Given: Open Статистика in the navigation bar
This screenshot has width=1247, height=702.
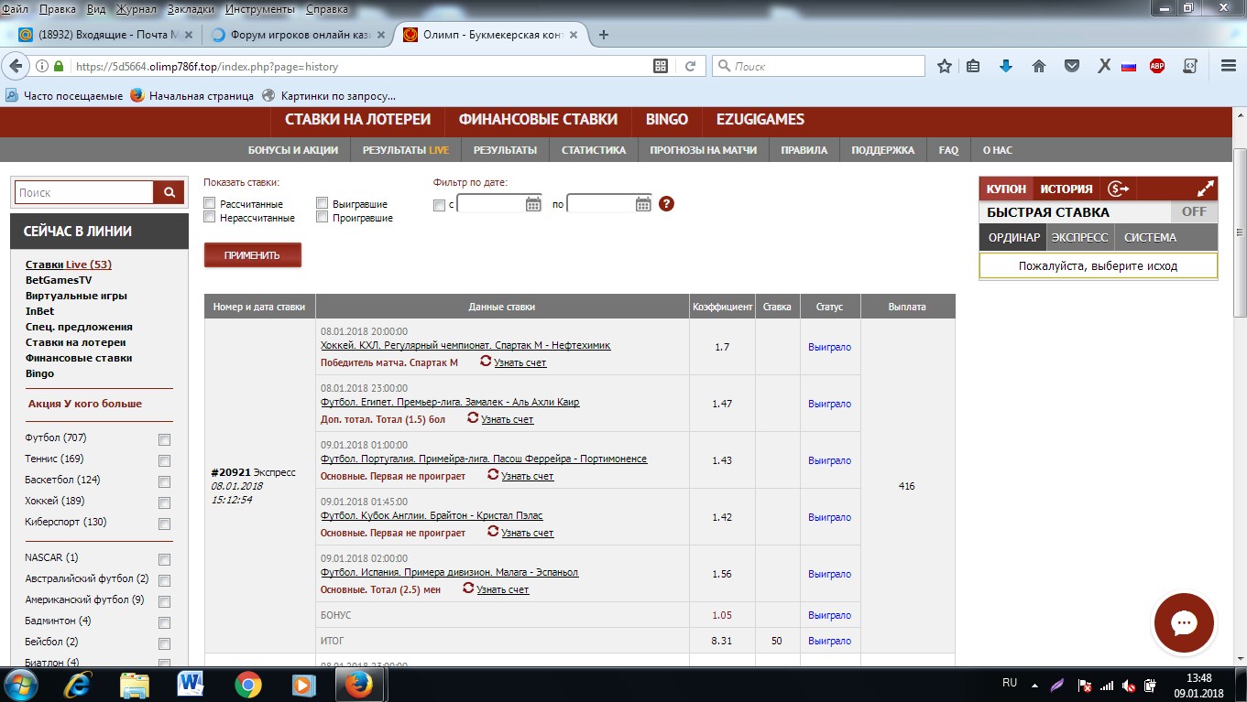Looking at the screenshot, I should pos(594,150).
